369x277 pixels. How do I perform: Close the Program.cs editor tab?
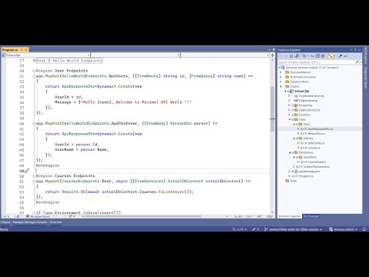coord(26,50)
